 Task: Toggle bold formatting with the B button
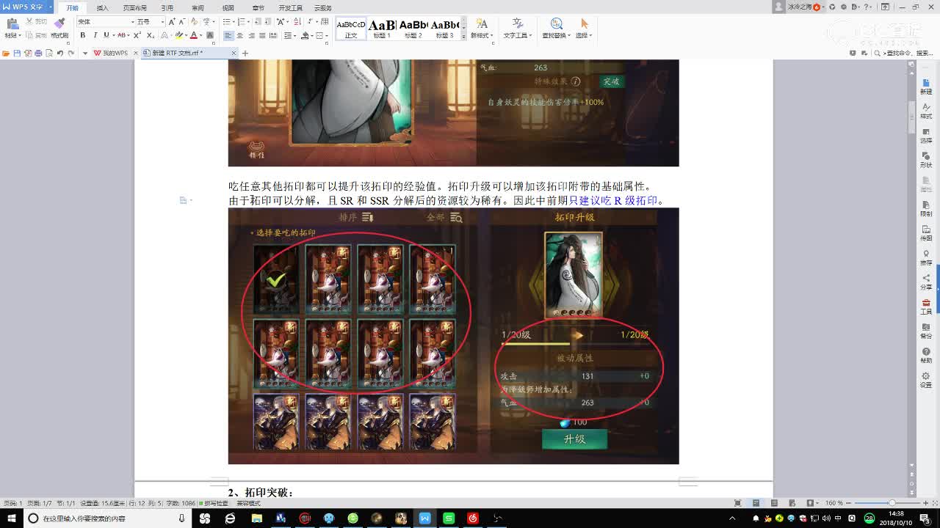[82, 35]
